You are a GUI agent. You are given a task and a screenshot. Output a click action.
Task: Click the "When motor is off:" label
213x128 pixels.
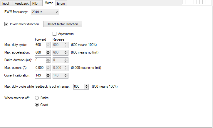(17, 98)
